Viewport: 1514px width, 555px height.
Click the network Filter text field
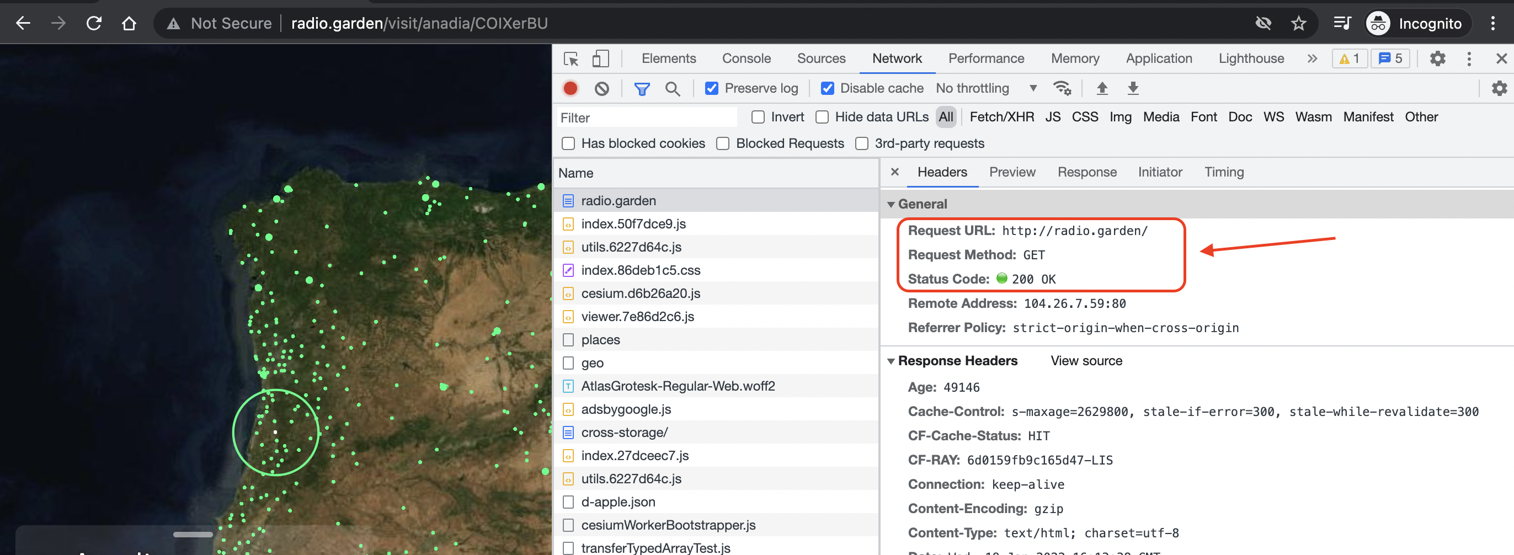647,118
